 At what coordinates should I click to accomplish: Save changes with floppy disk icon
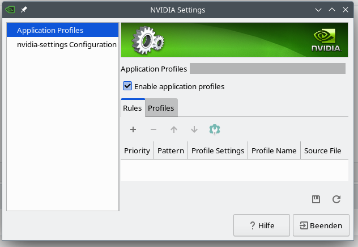point(316,199)
